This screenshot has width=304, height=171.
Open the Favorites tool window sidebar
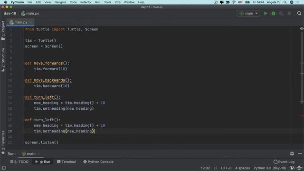pyautogui.click(x=3, y=142)
